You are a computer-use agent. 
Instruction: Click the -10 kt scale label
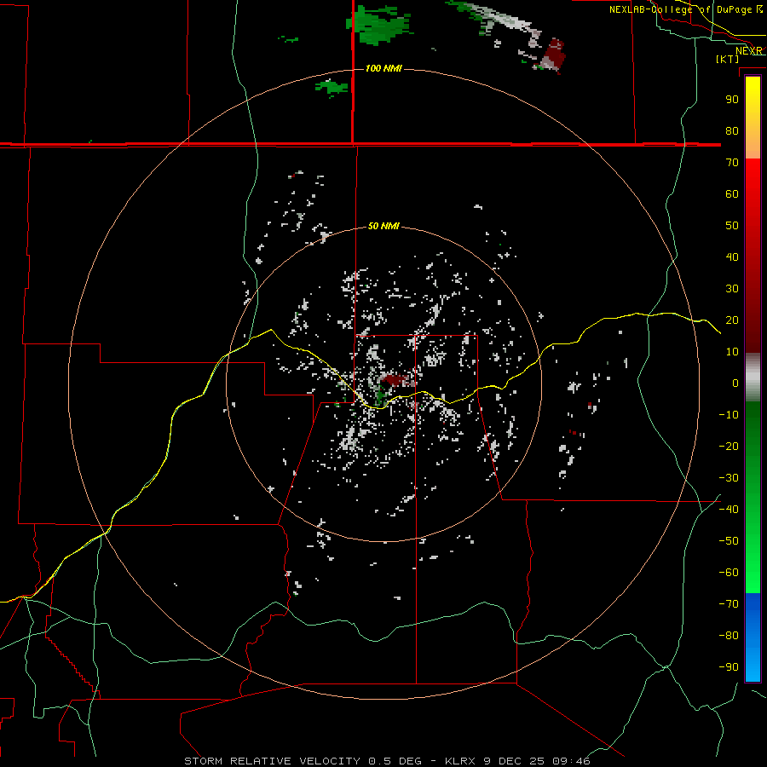coord(729,415)
